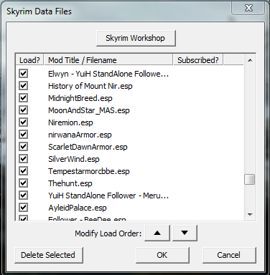Click the OK button
Screen dimensions: 270x275
(x=162, y=255)
